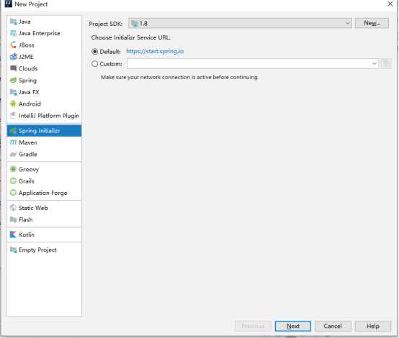Select the Static Web entry text
The width and height of the screenshot is (399, 338).
[33, 208]
